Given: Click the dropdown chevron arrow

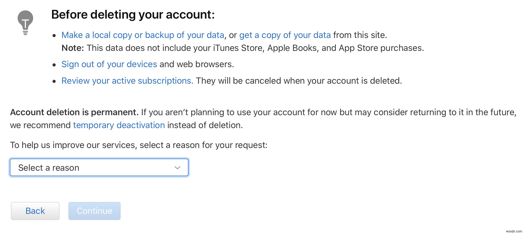Looking at the screenshot, I should pyautogui.click(x=177, y=167).
